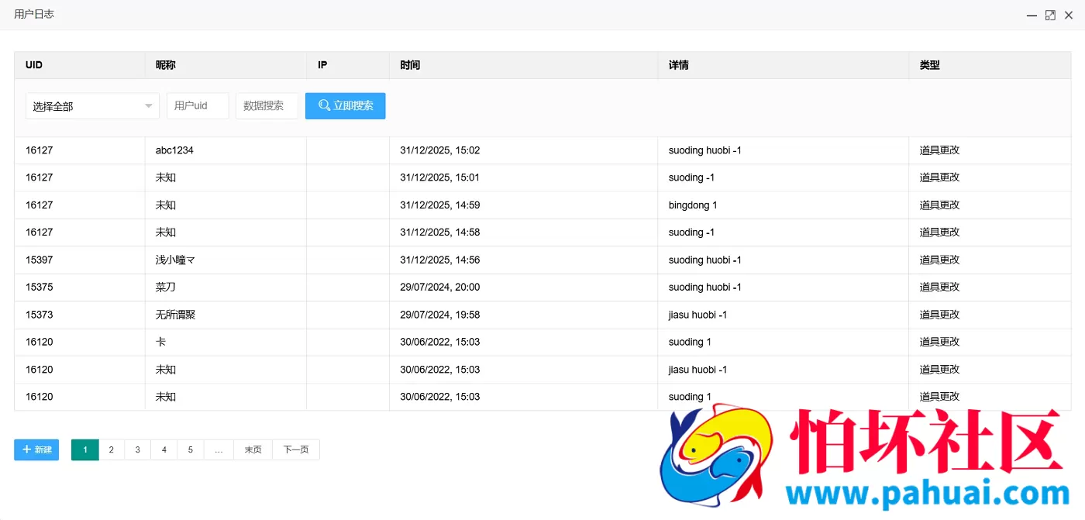This screenshot has width=1085, height=520.
Task: Go to page 5
Action: point(191,449)
